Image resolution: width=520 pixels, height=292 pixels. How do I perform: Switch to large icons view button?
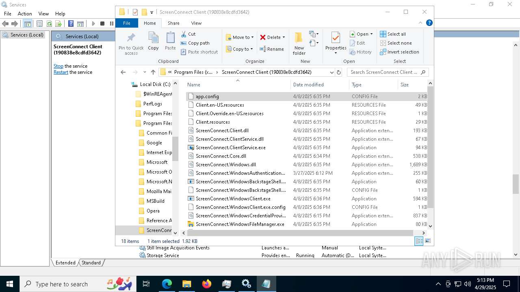427,241
